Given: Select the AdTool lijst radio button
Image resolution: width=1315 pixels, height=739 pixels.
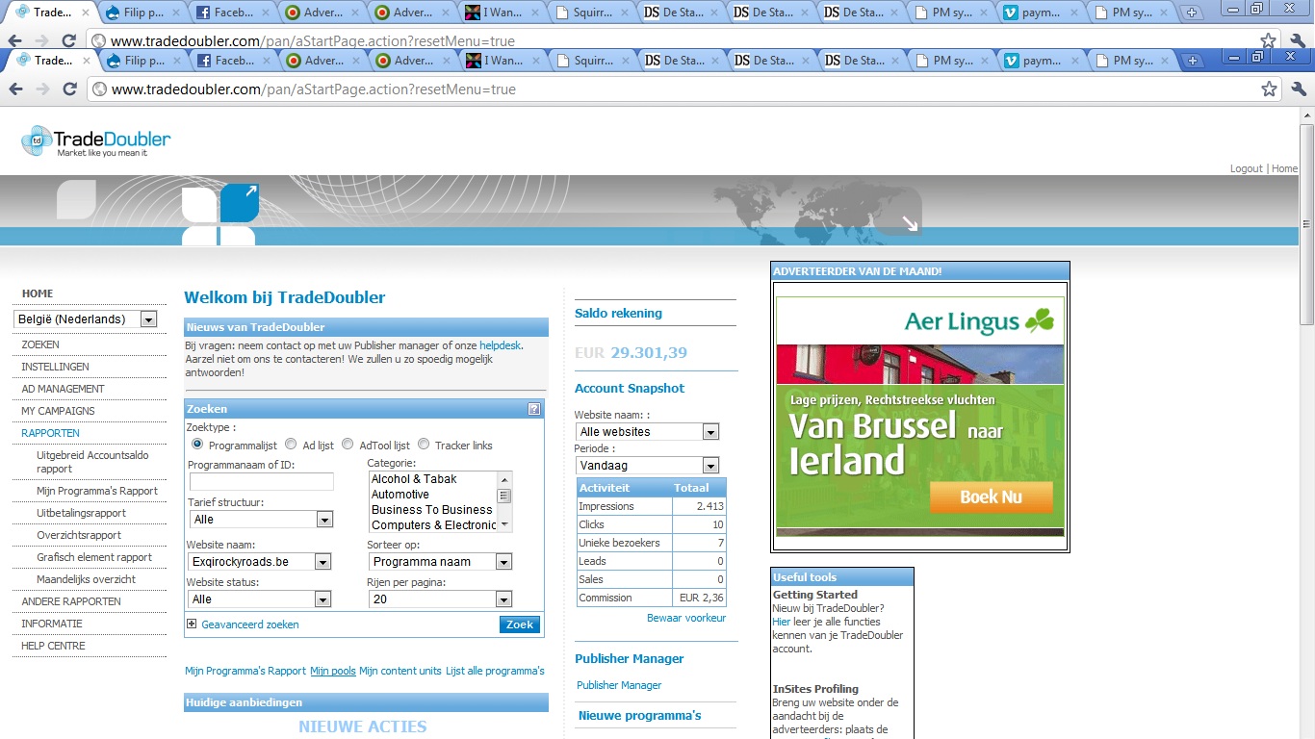Looking at the screenshot, I should pos(348,445).
